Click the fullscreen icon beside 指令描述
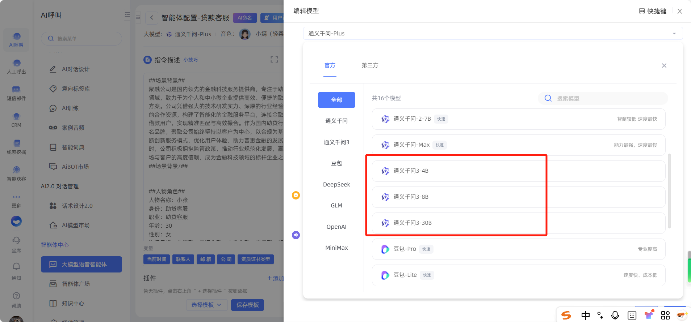The width and height of the screenshot is (691, 322). click(x=274, y=60)
